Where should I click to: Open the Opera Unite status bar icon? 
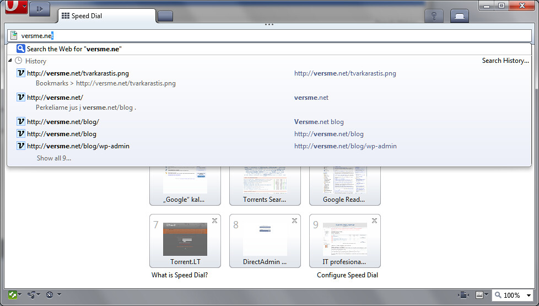[x=31, y=295]
